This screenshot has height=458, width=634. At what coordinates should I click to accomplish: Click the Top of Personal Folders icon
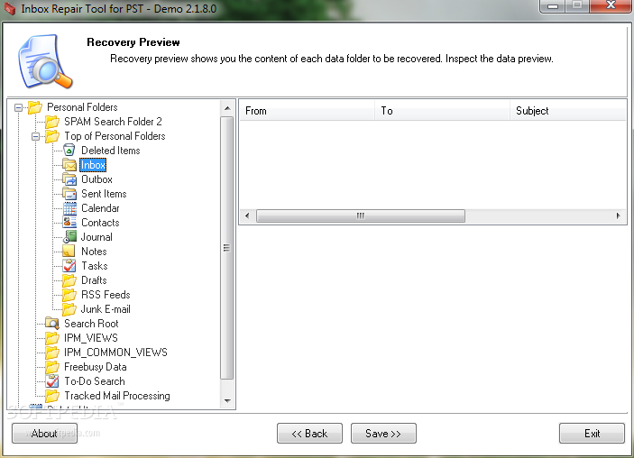click(x=52, y=136)
